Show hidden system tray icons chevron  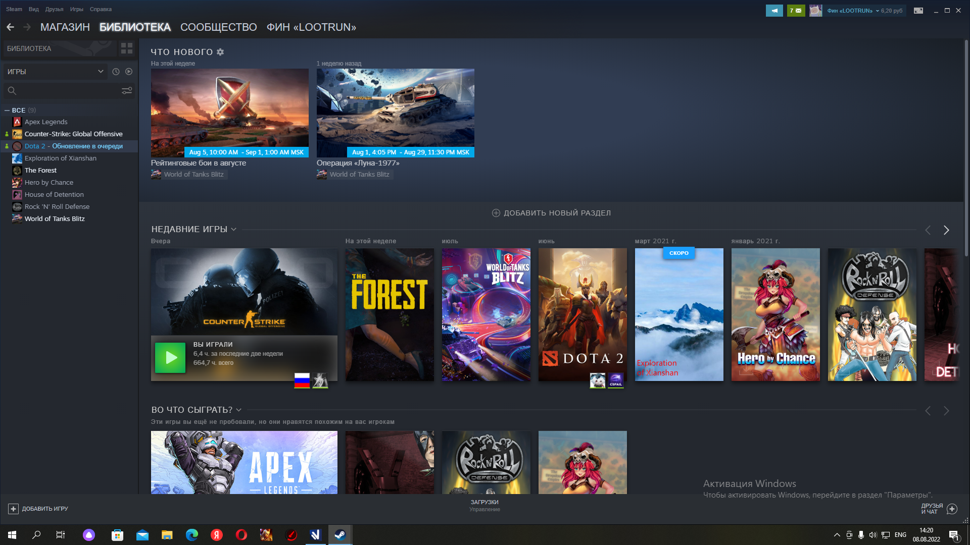tap(837, 535)
